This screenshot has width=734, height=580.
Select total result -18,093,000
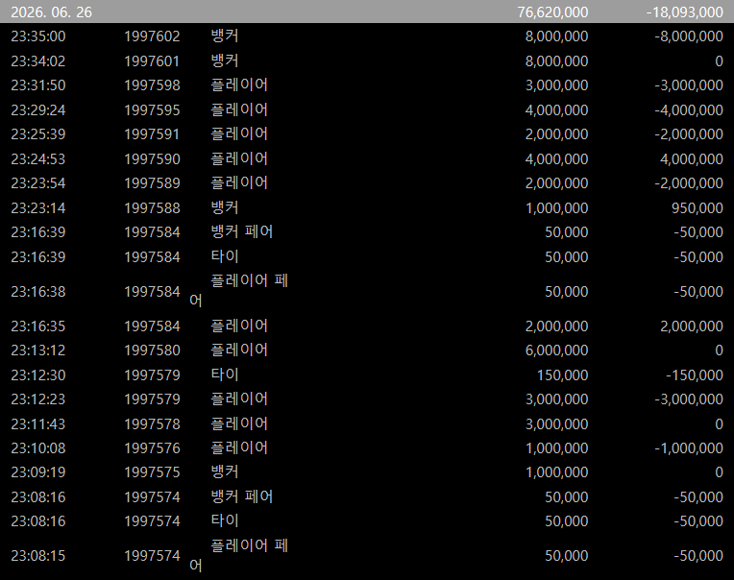point(685,12)
